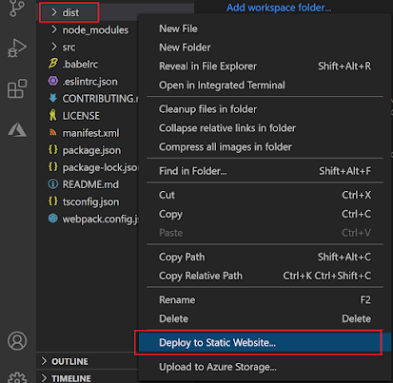Click the Add workspace folder link

tap(279, 8)
